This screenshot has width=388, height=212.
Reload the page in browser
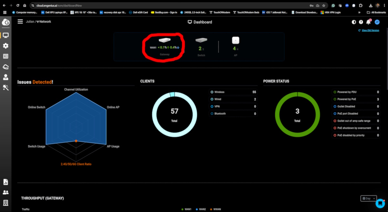[17, 5]
